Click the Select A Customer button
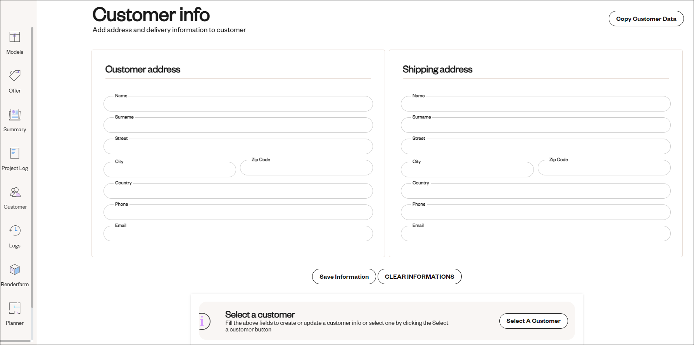This screenshot has width=694, height=345. click(x=533, y=321)
